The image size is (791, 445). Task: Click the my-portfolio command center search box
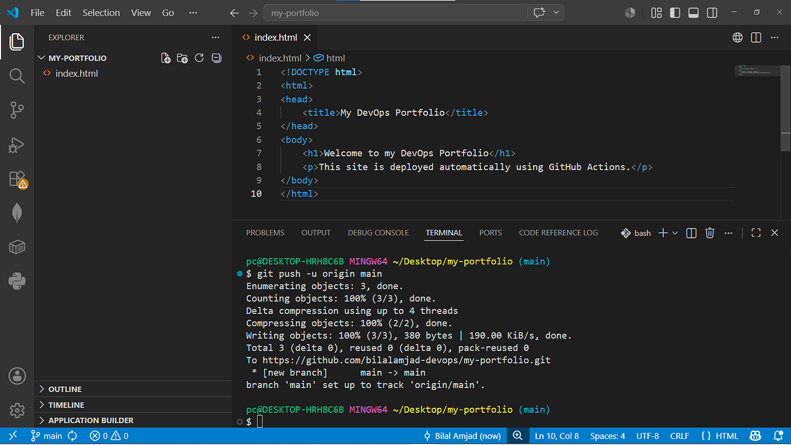click(397, 12)
